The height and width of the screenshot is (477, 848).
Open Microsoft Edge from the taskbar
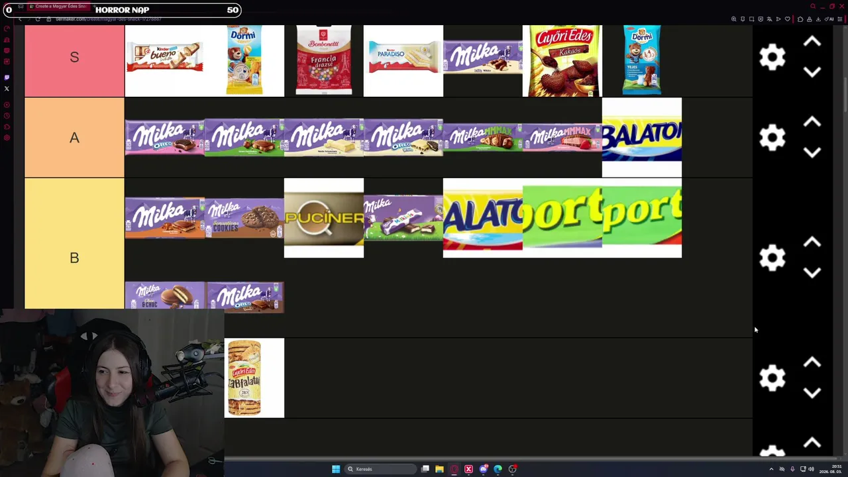(x=498, y=469)
